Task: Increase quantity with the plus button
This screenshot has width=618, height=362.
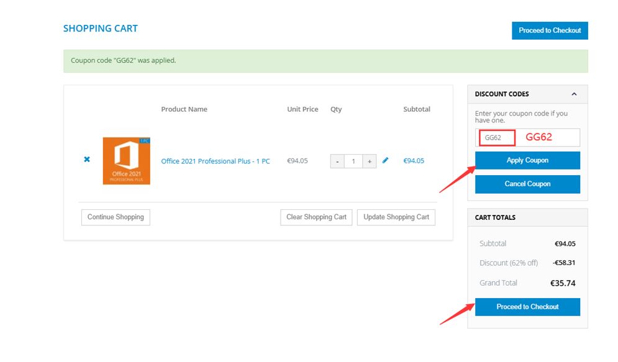Action: click(370, 161)
